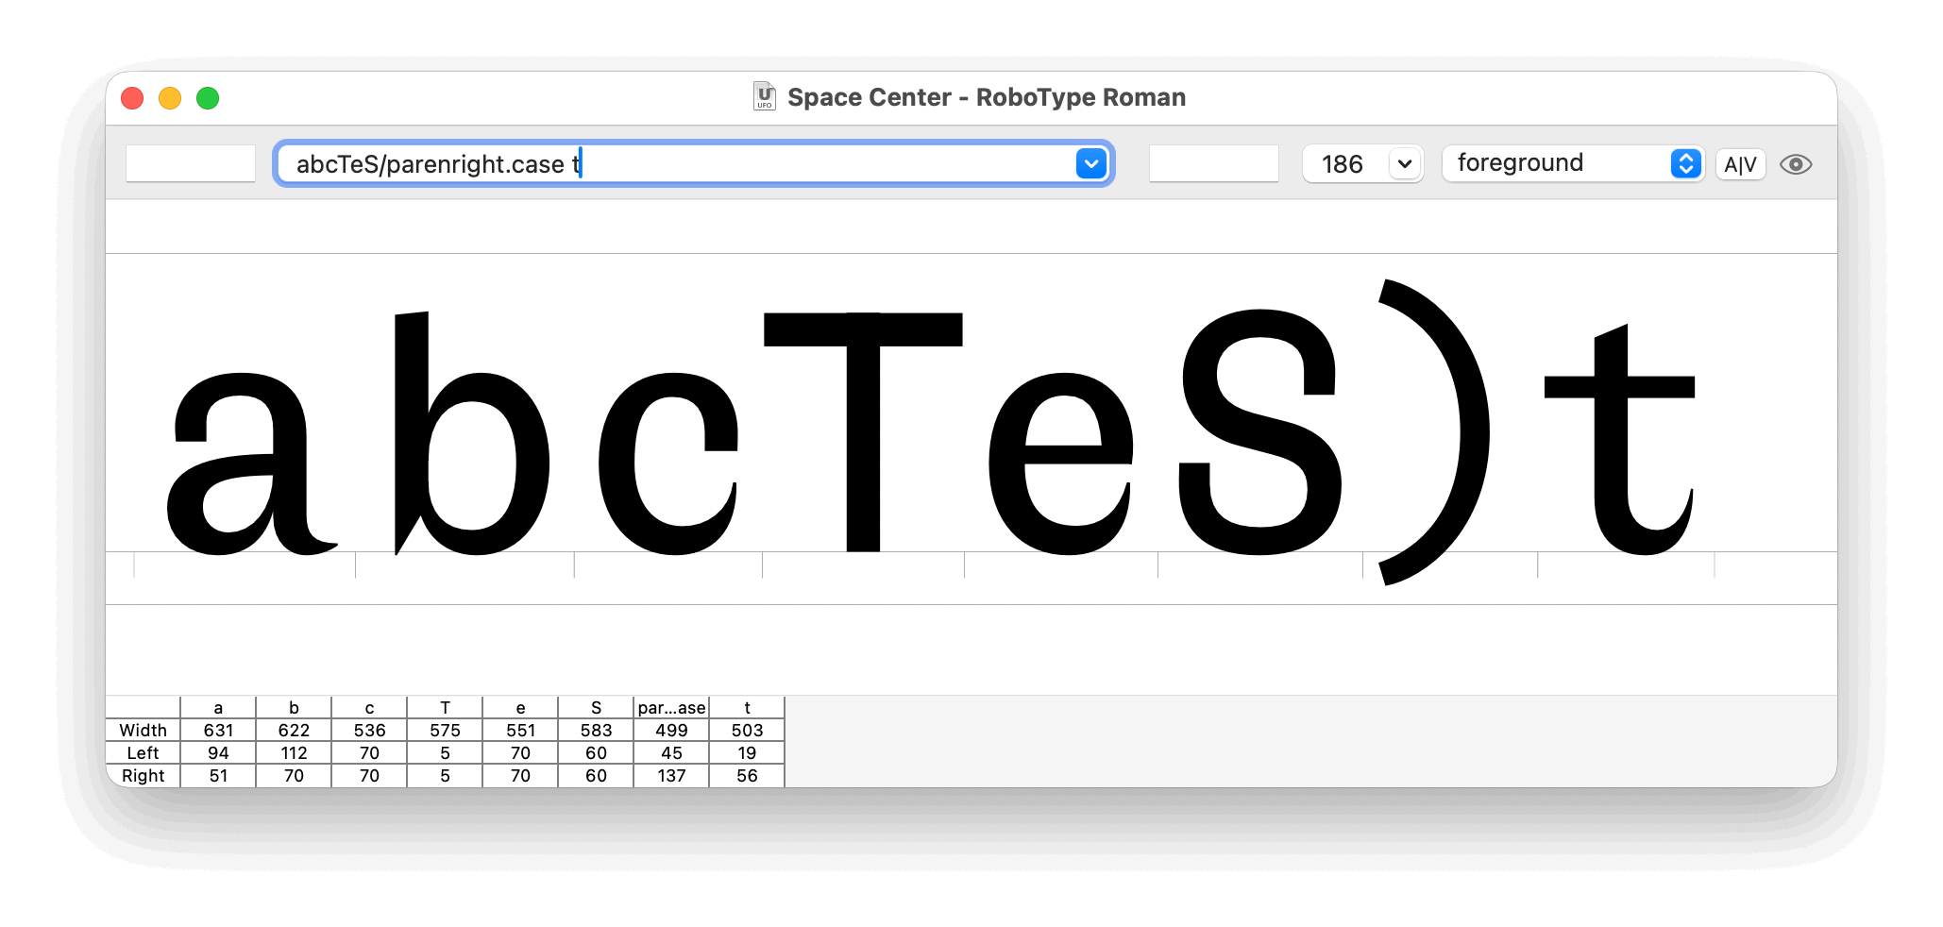This screenshot has height=927, width=1943.
Task: Click the green zoom window button
Action: [208, 98]
